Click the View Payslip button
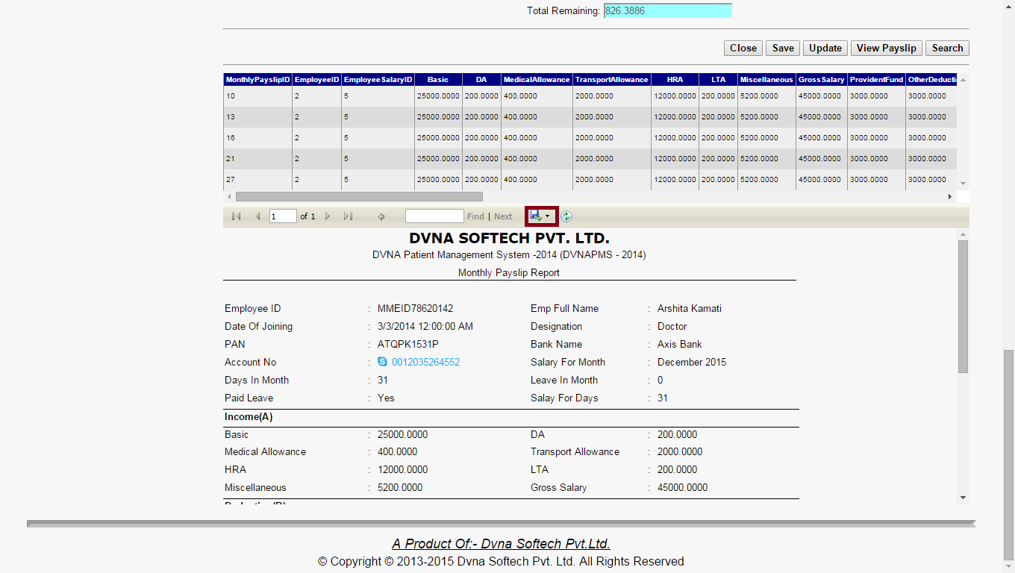 (x=886, y=48)
